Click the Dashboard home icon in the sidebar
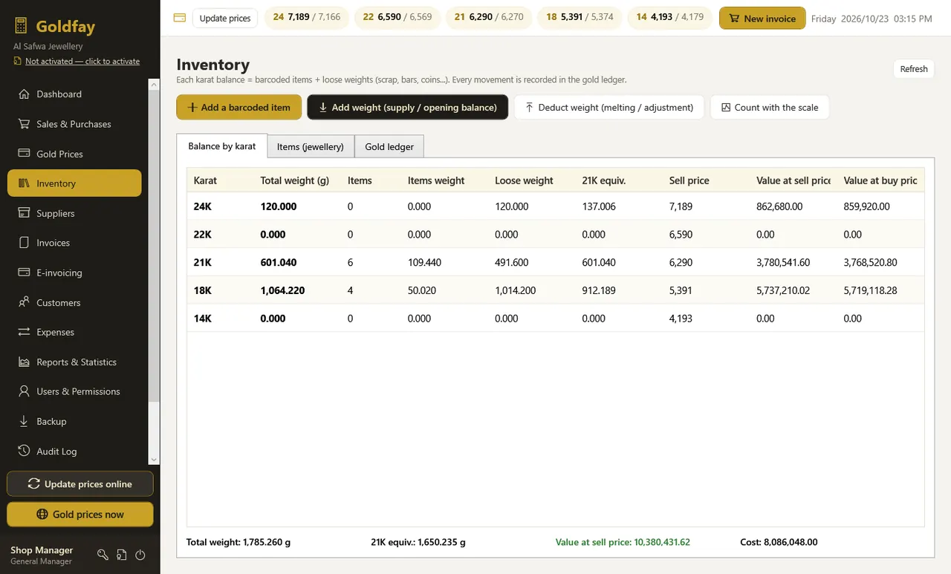 23,94
